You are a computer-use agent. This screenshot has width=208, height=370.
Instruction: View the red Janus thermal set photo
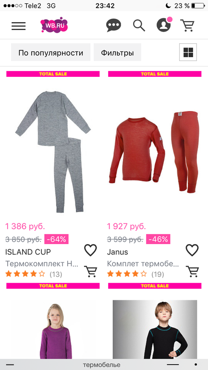tap(155, 151)
